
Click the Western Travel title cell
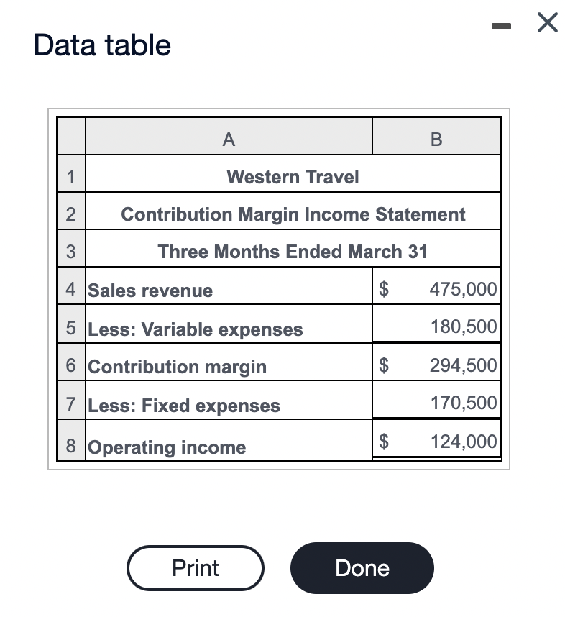click(293, 176)
